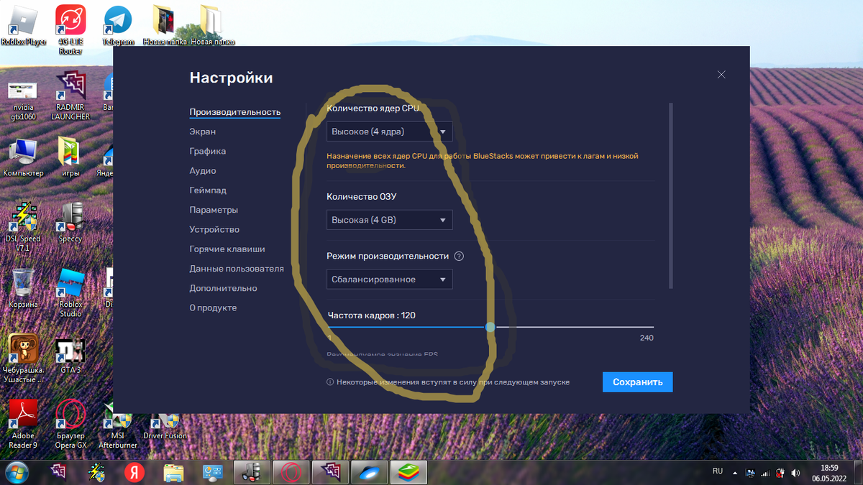Screen dimensions: 863x485
Task: Open the О продукте section
Action: point(213,308)
